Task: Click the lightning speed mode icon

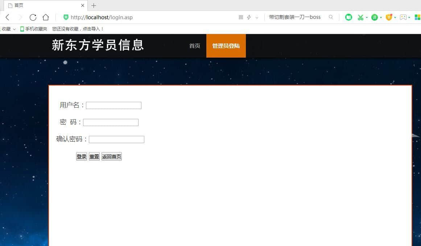Action: [x=249, y=17]
